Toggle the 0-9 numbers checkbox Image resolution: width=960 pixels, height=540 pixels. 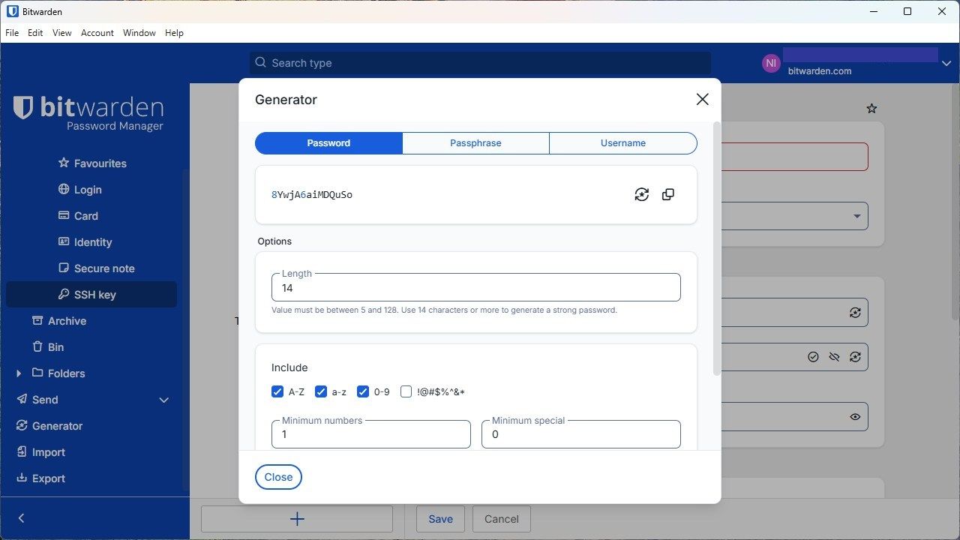pos(363,391)
